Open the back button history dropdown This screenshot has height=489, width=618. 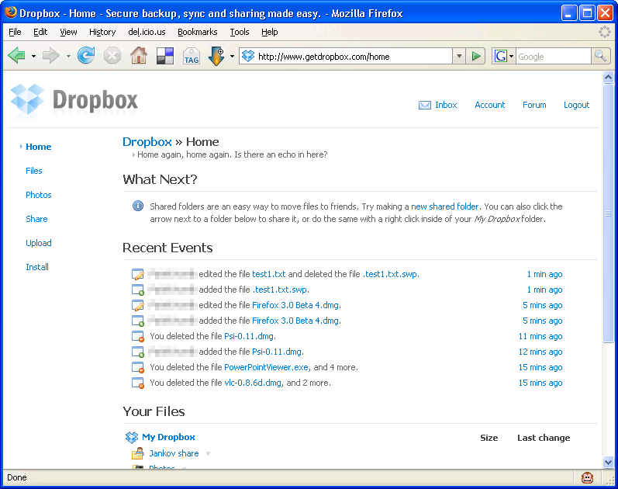pos(33,56)
